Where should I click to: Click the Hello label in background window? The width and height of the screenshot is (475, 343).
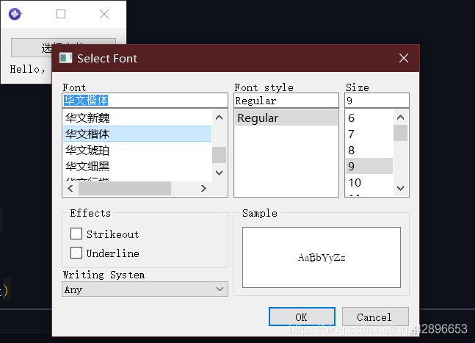pyautogui.click(x=28, y=69)
